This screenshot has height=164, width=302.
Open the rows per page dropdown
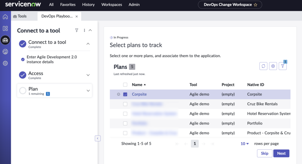[x=245, y=144]
